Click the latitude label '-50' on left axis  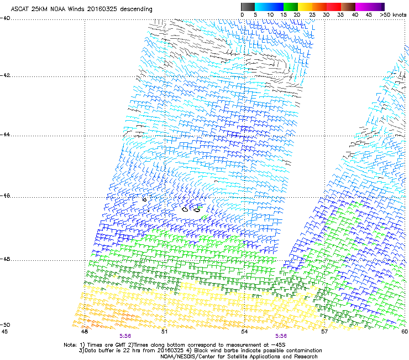[5, 325]
